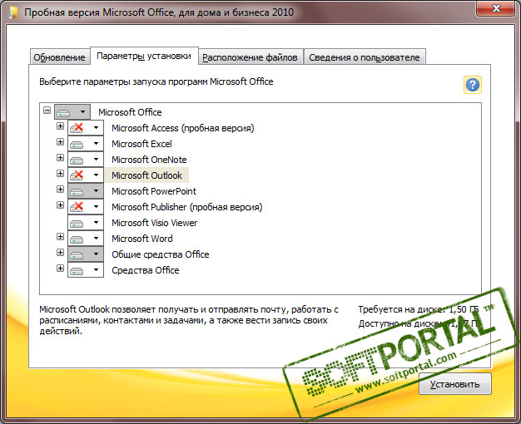Select the Microsoft OneNote label
The width and height of the screenshot is (521, 424).
pos(149,160)
